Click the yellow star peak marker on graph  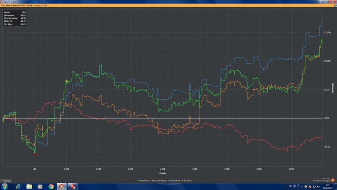pyautogui.click(x=67, y=81)
